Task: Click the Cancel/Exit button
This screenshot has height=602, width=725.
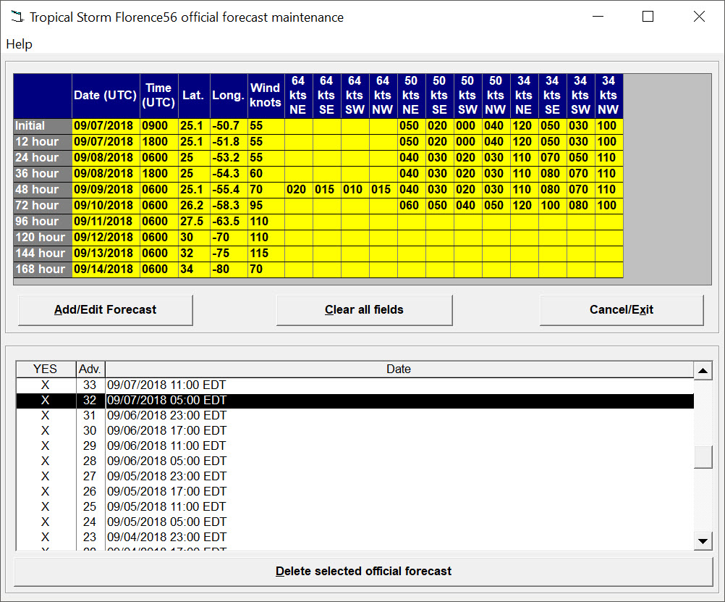Action: [621, 310]
